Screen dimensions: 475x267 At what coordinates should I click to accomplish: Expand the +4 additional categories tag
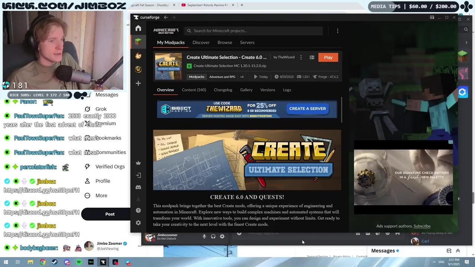click(242, 77)
